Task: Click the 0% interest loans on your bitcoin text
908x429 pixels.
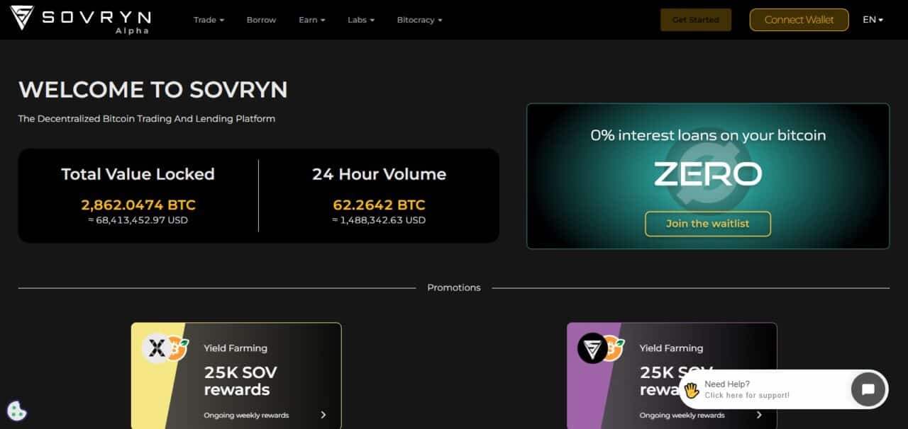Action: [708, 135]
